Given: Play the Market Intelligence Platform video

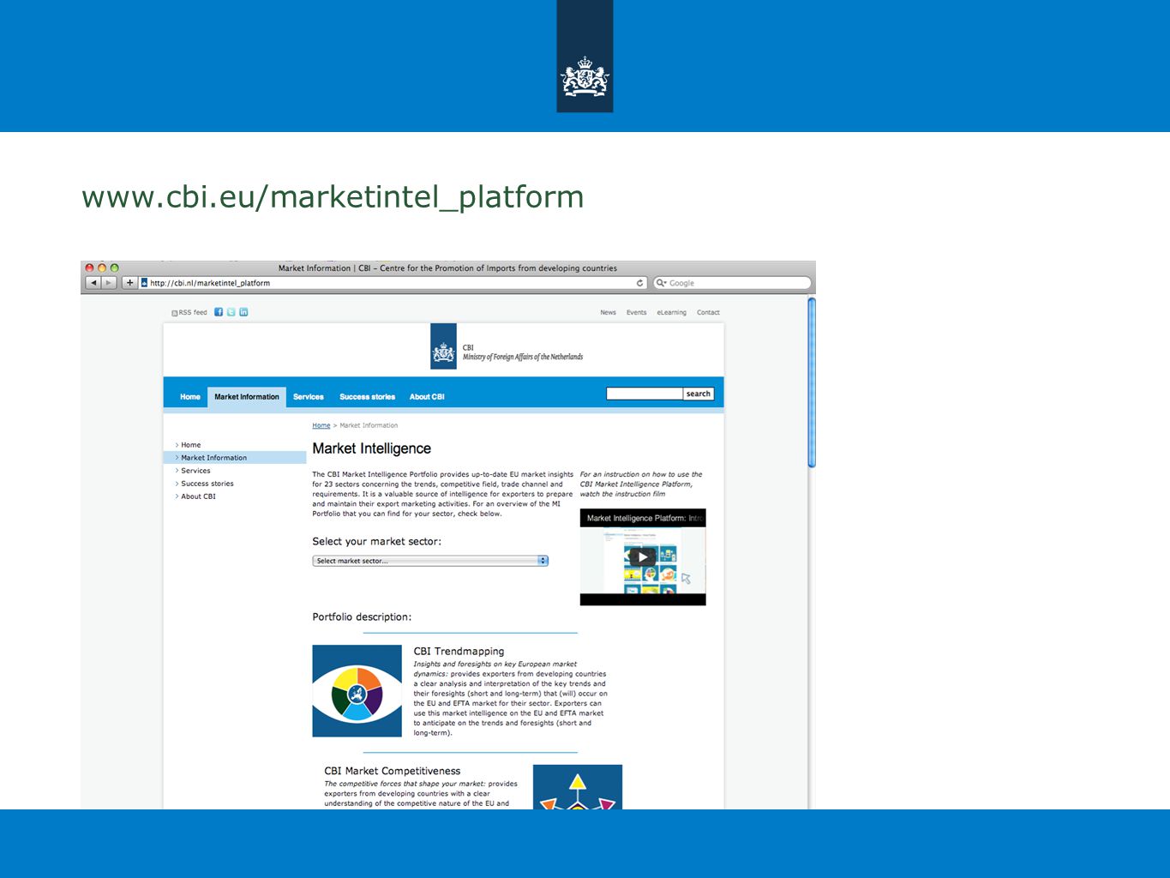Looking at the screenshot, I should pyautogui.click(x=643, y=557).
